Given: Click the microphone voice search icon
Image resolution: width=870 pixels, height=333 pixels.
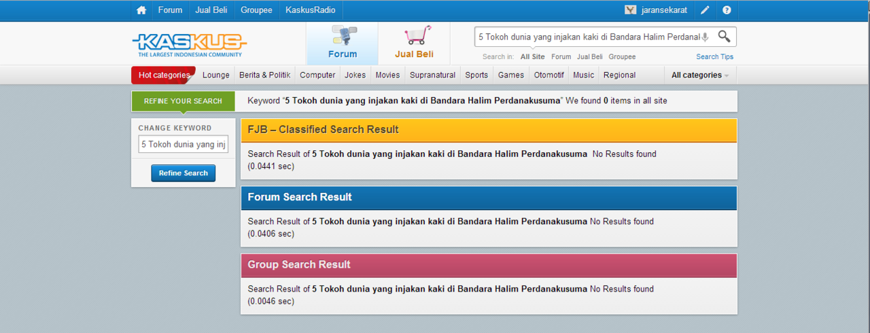Looking at the screenshot, I should point(706,37).
